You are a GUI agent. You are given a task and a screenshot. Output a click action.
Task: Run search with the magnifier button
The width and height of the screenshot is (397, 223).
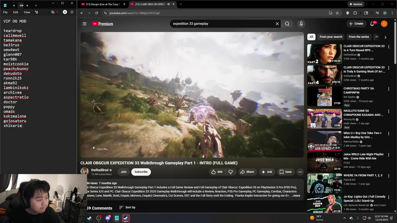click(287, 24)
